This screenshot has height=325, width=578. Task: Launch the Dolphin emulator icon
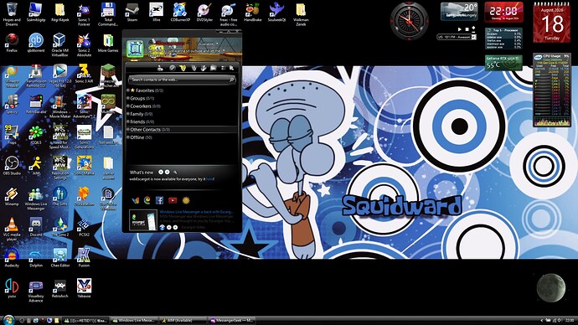pos(36,257)
